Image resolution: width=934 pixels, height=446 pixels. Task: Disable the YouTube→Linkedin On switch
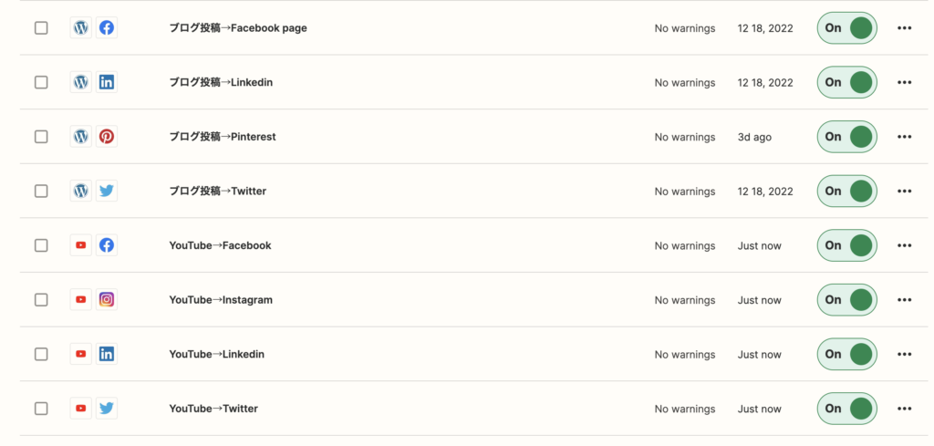click(847, 354)
